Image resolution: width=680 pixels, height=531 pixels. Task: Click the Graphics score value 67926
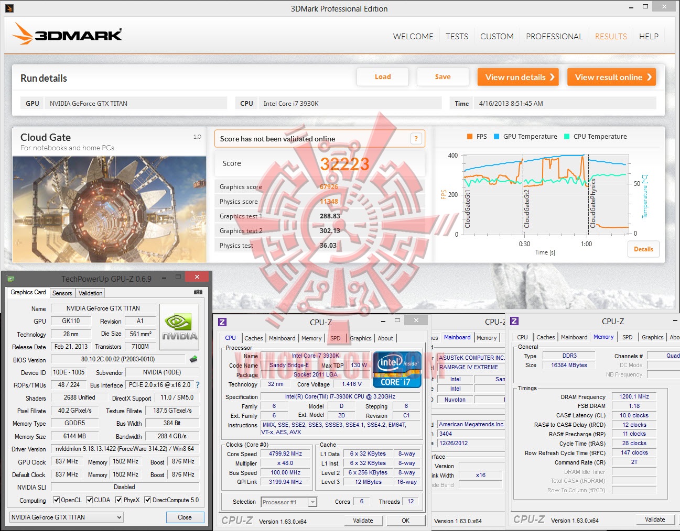click(329, 187)
